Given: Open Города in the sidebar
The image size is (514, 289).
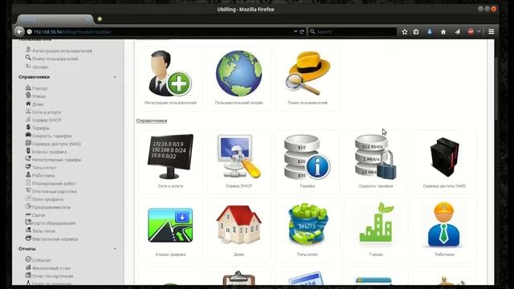Looking at the screenshot, I should (x=39, y=88).
